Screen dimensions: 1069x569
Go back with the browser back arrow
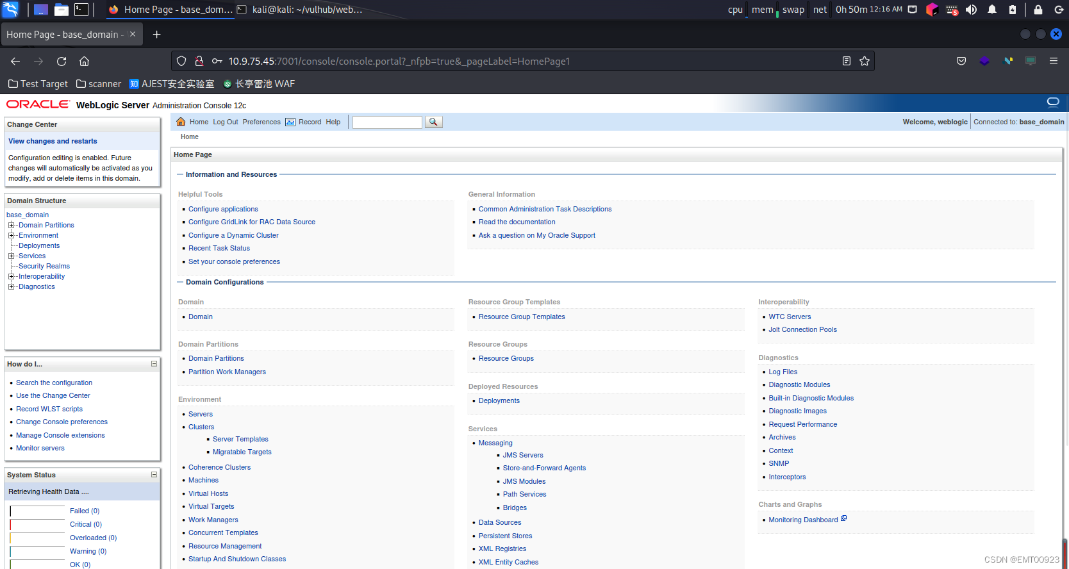[15, 61]
